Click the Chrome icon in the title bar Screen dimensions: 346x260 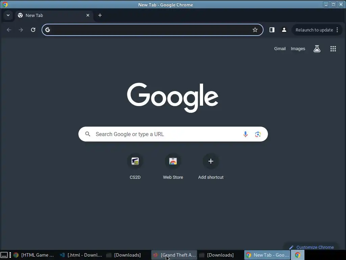point(5,4)
